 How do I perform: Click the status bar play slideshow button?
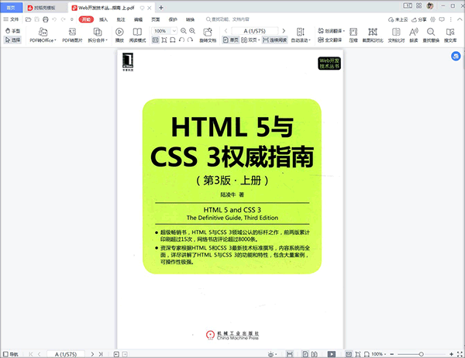(x=332, y=354)
